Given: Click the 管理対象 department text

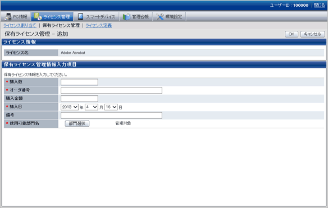Looking at the screenshot, I should pos(123,123).
